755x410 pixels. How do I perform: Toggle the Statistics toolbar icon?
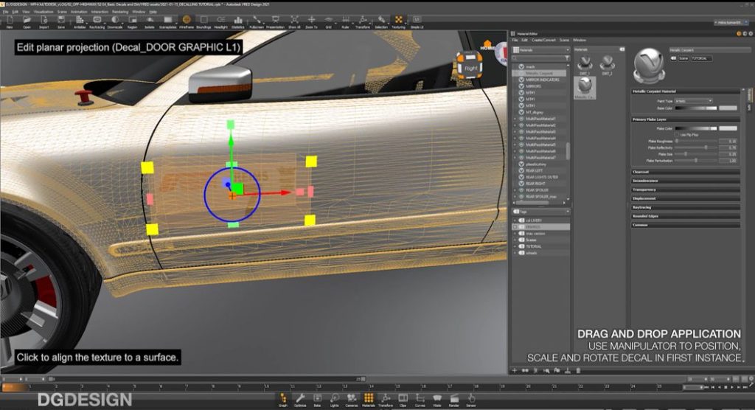pos(238,21)
